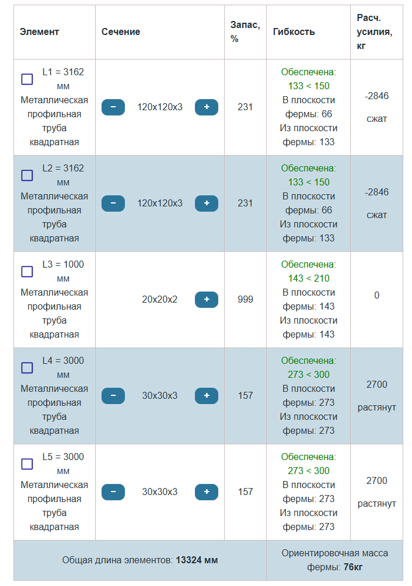The width and height of the screenshot is (412, 586).
Task: Increase section size for L3 20x20x2
Action: coord(206,300)
